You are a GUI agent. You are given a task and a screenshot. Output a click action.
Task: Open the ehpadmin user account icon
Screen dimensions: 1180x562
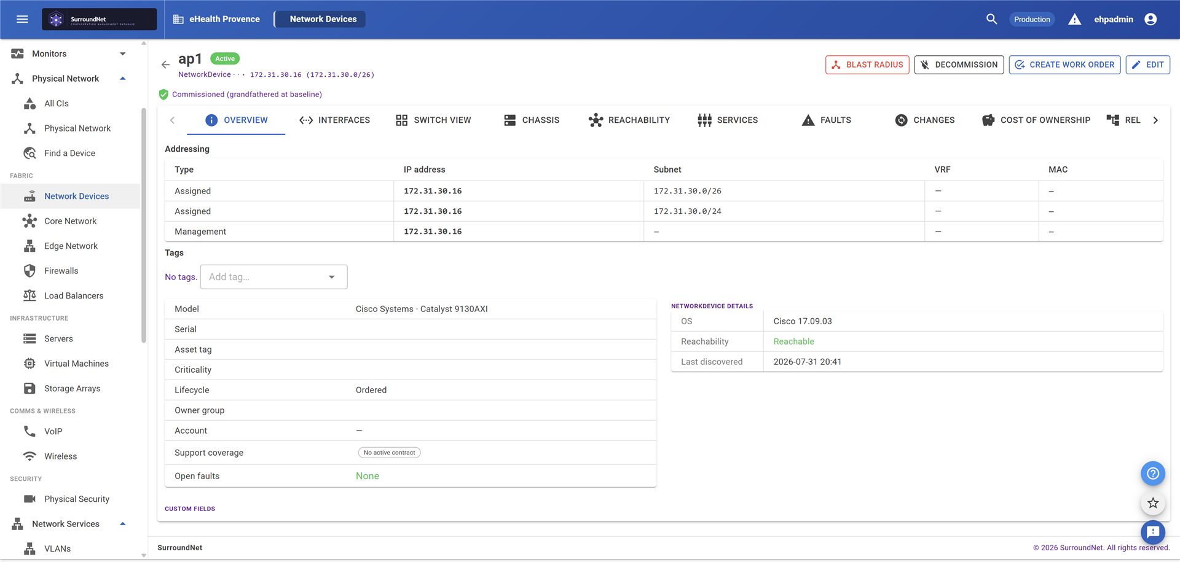1150,19
